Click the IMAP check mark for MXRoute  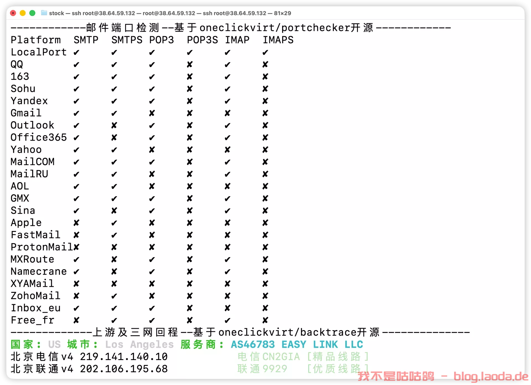(x=227, y=259)
